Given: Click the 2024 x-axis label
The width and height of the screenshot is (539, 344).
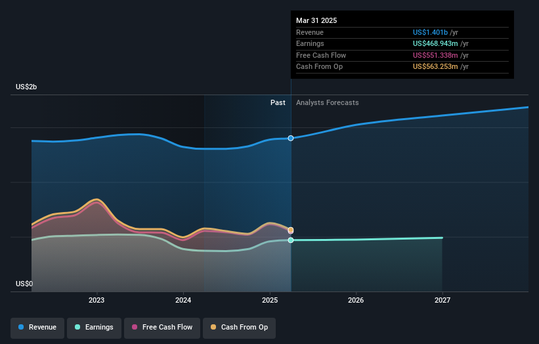Looking at the screenshot, I should click(183, 301).
